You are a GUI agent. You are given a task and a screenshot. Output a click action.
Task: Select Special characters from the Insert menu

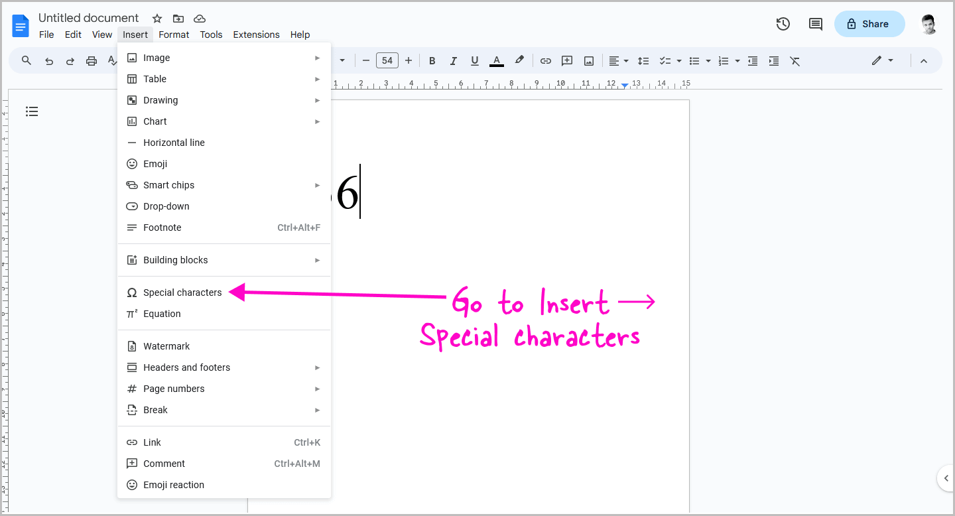coord(182,292)
